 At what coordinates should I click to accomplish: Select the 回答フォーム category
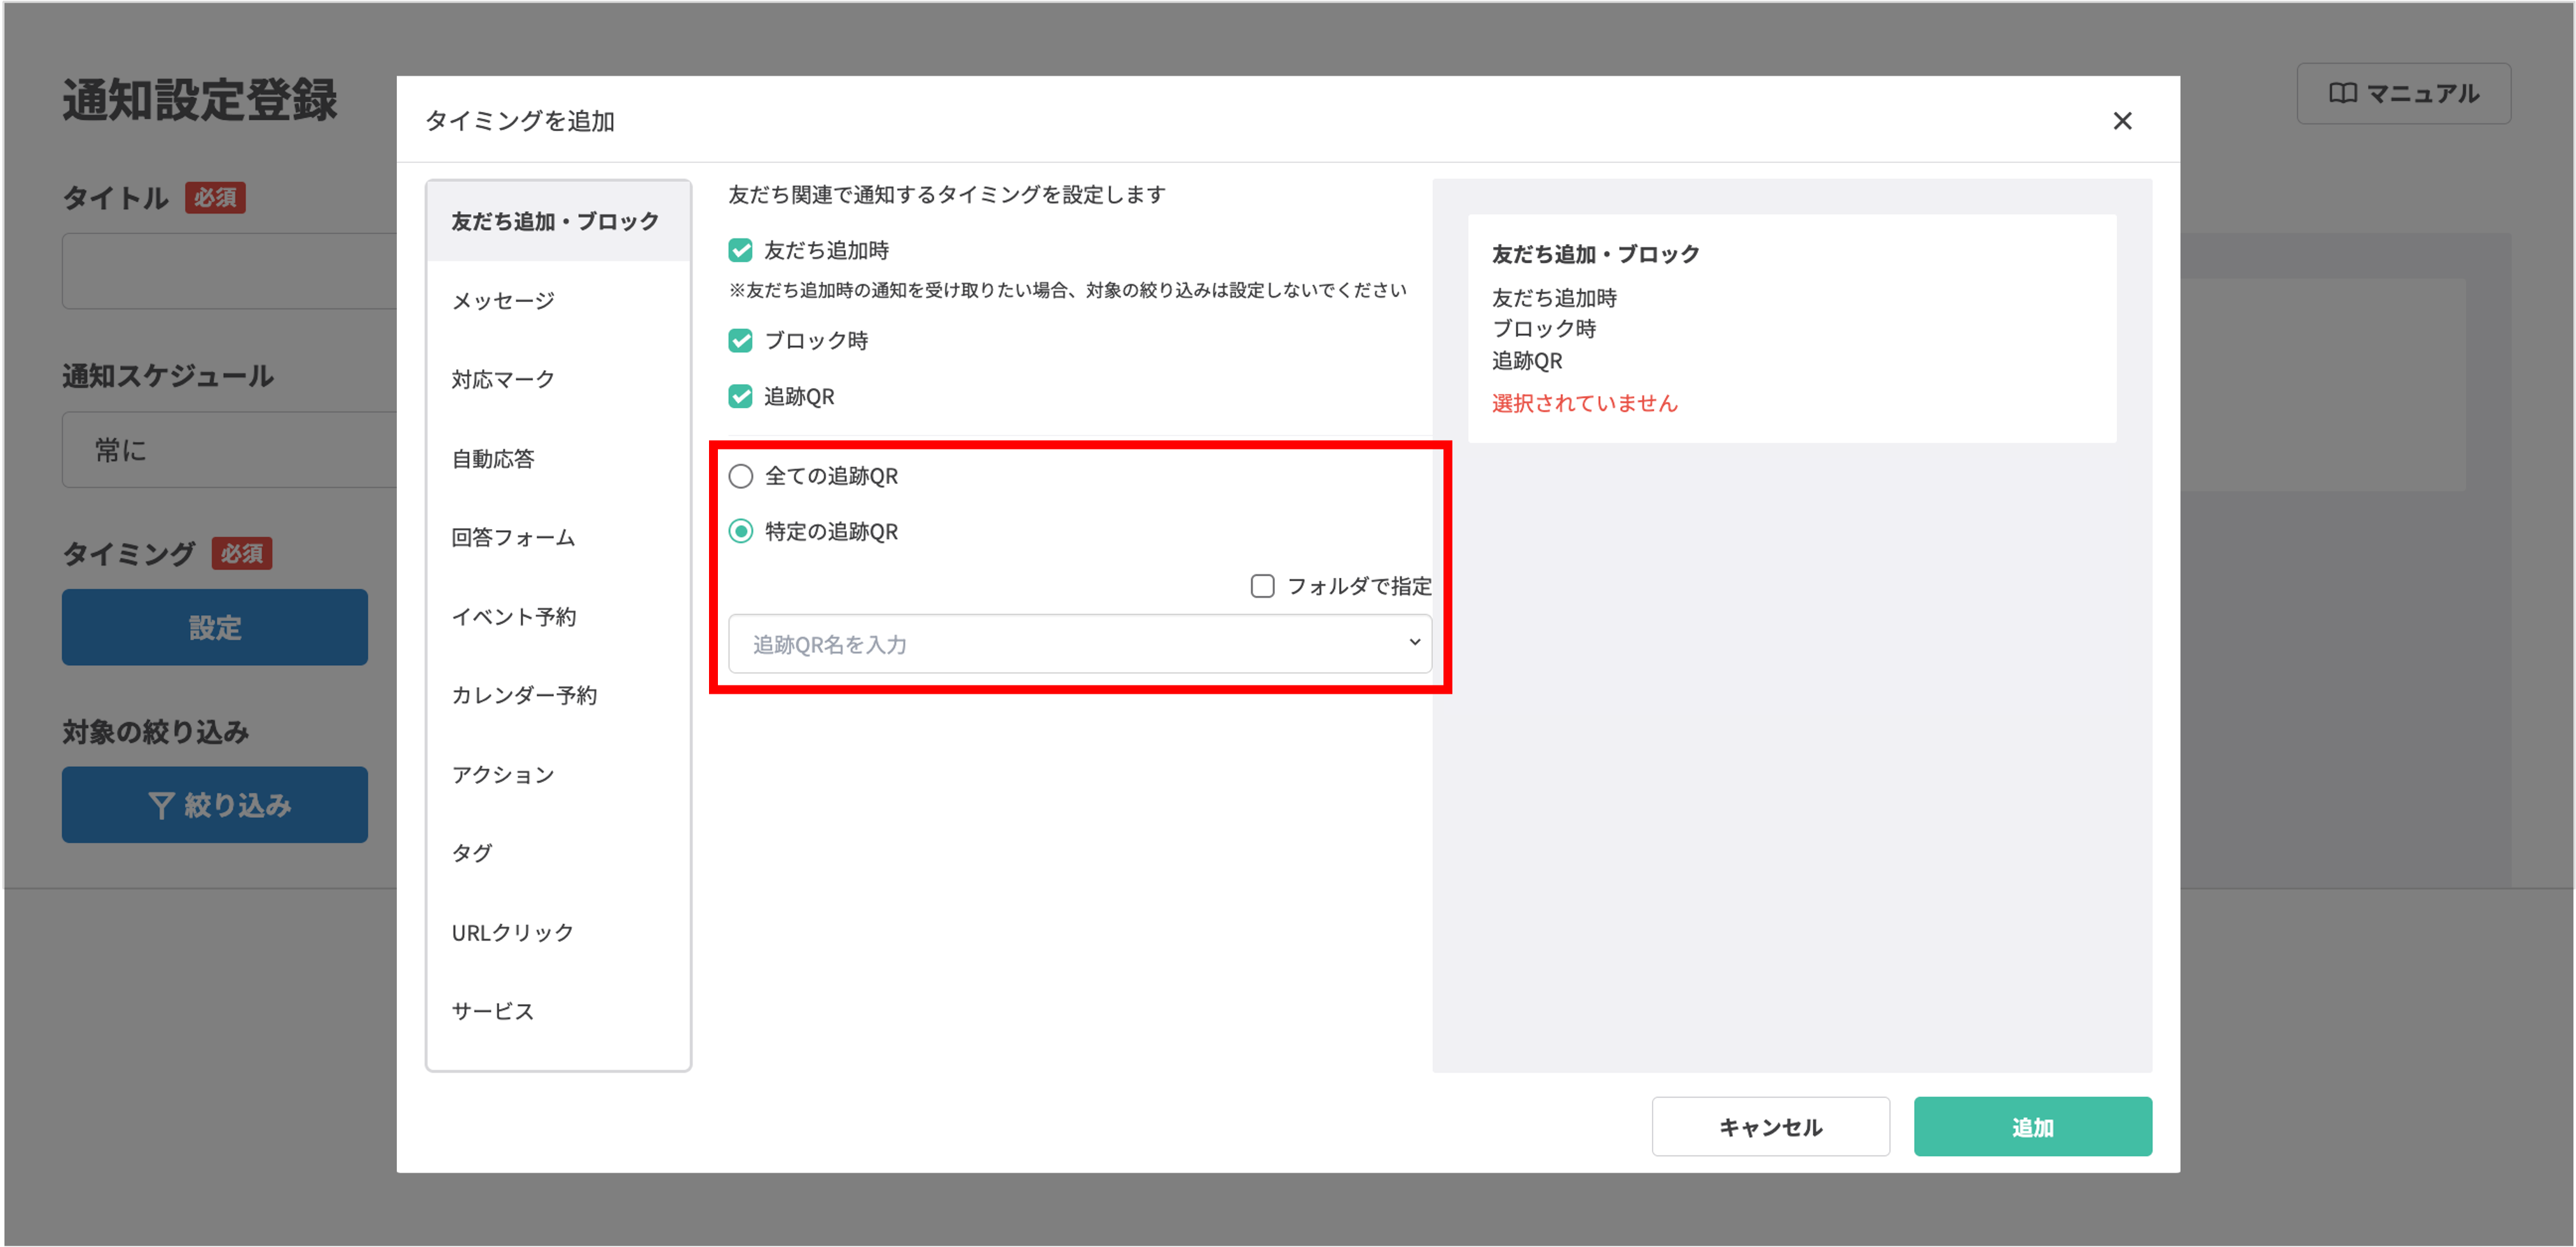click(513, 537)
